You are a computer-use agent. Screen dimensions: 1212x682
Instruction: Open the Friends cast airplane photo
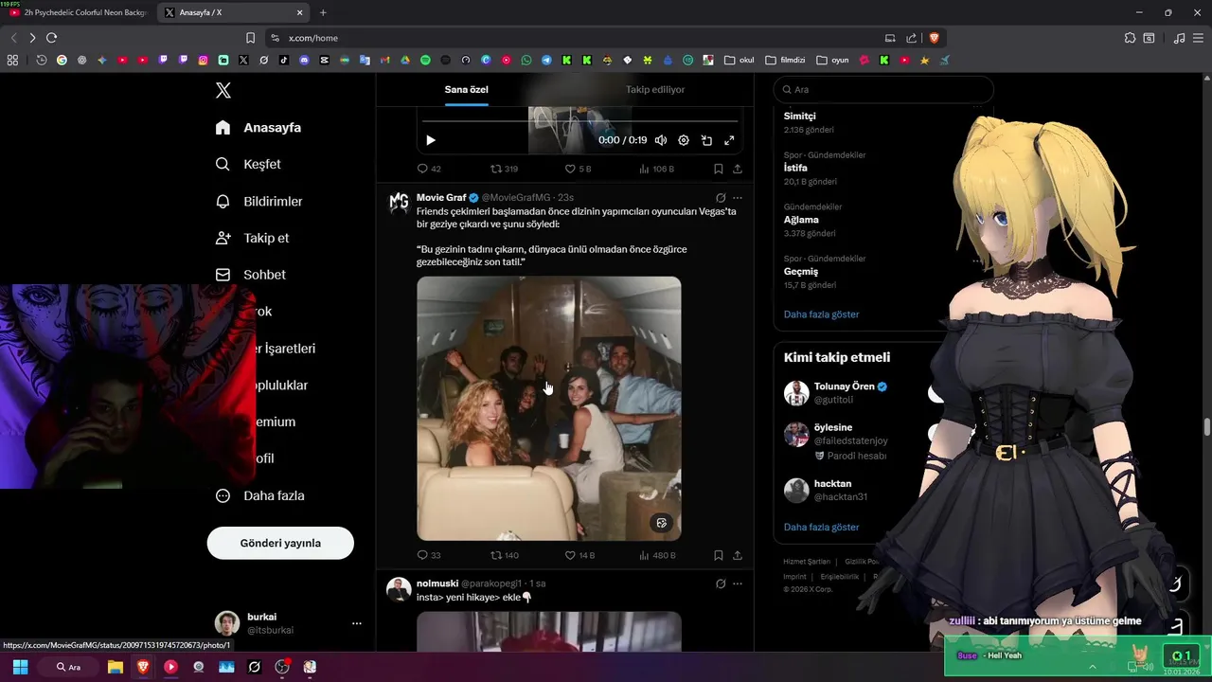pyautogui.click(x=548, y=408)
